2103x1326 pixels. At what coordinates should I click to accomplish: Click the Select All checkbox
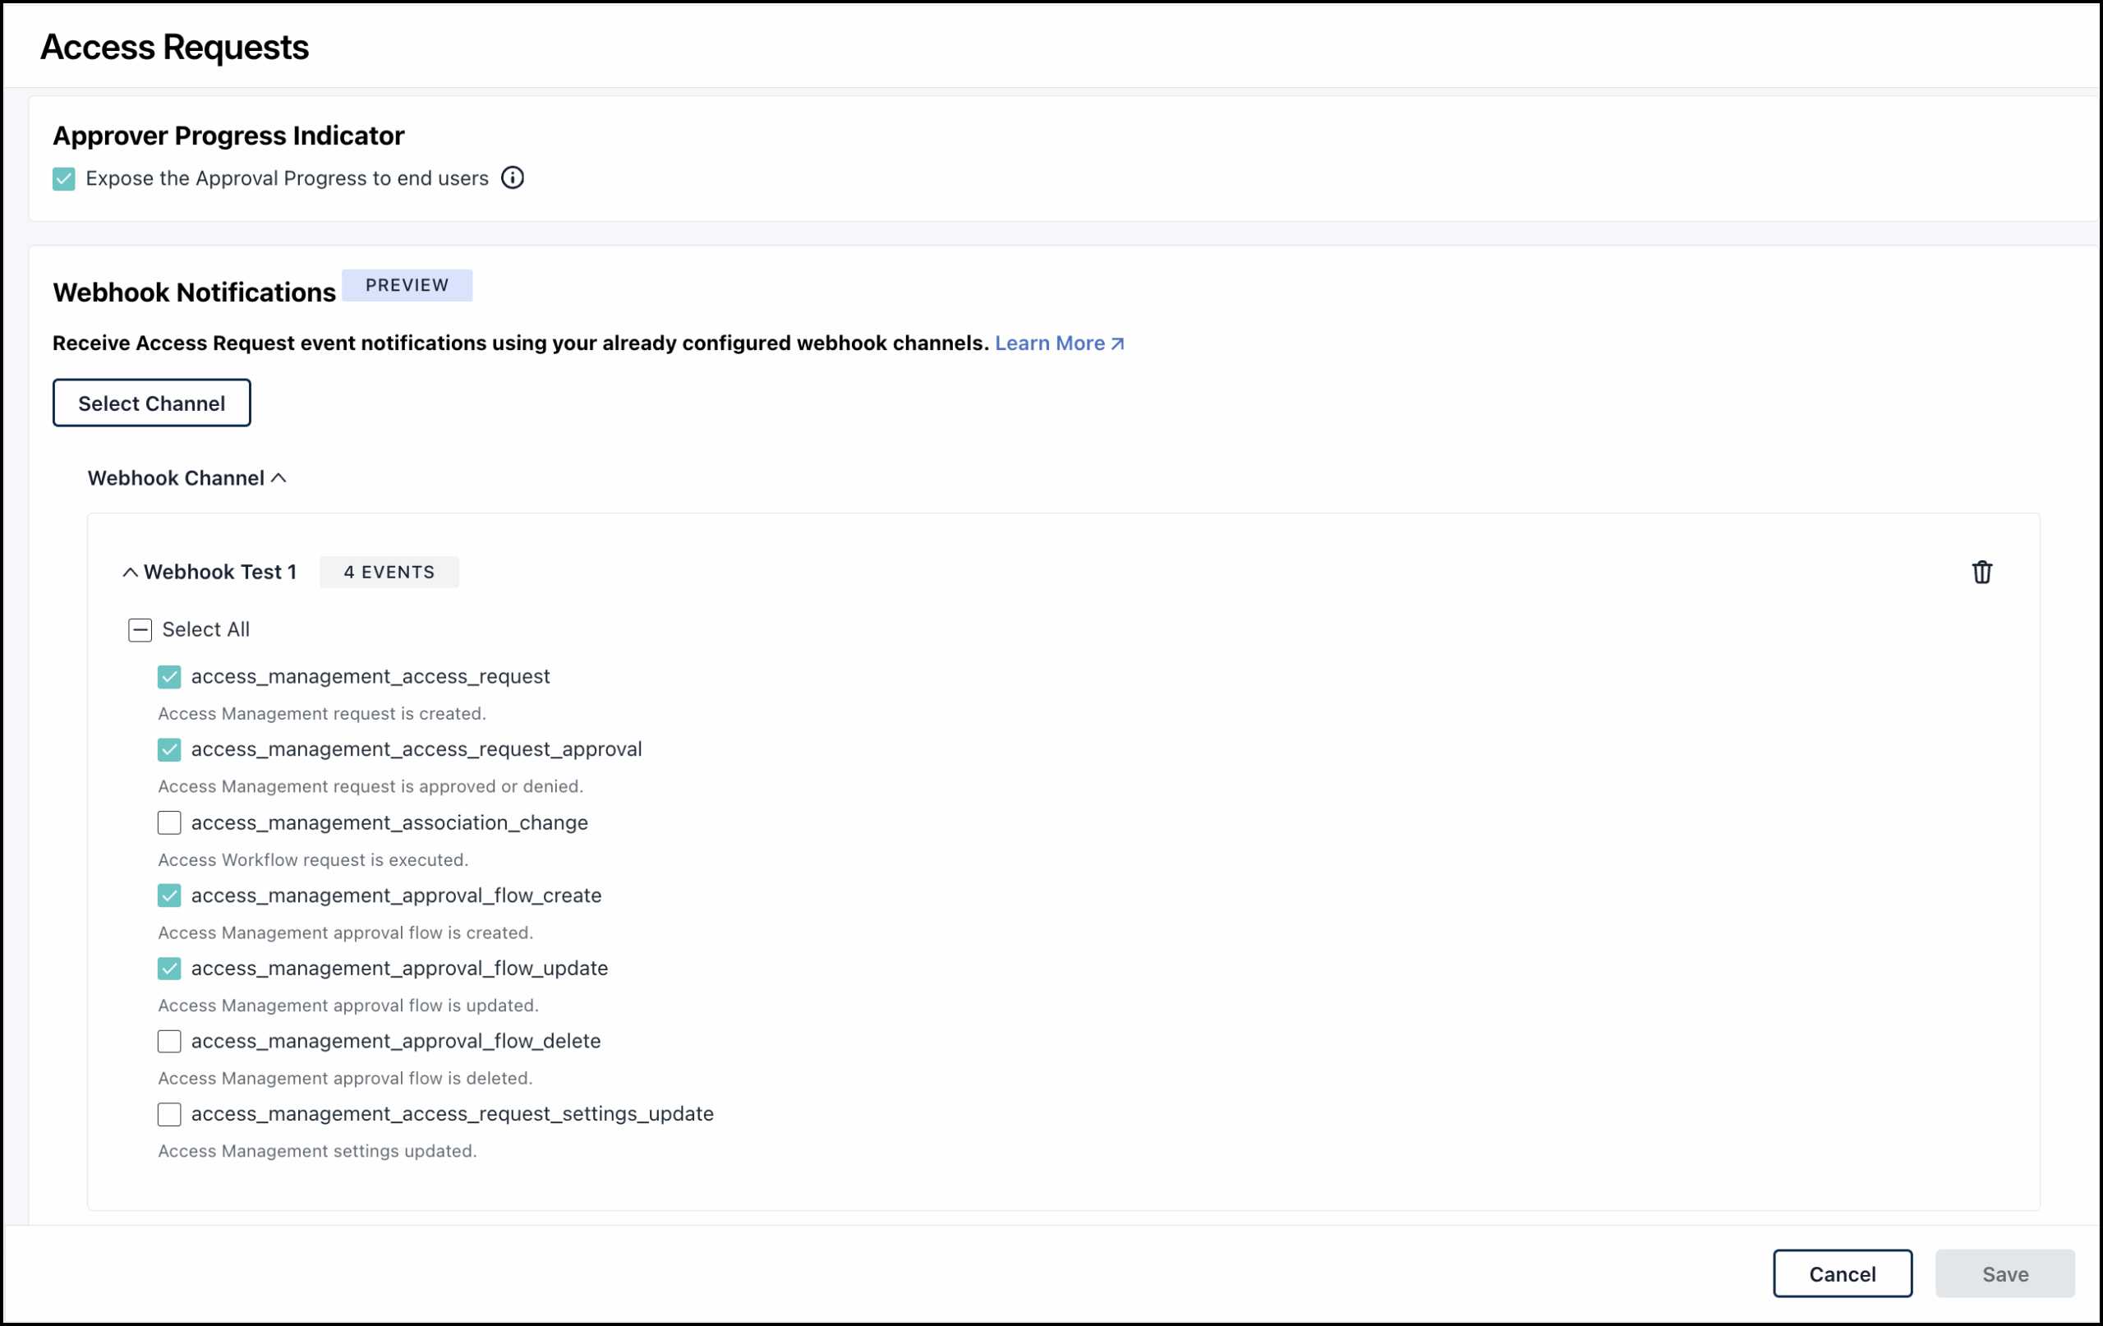pos(140,630)
